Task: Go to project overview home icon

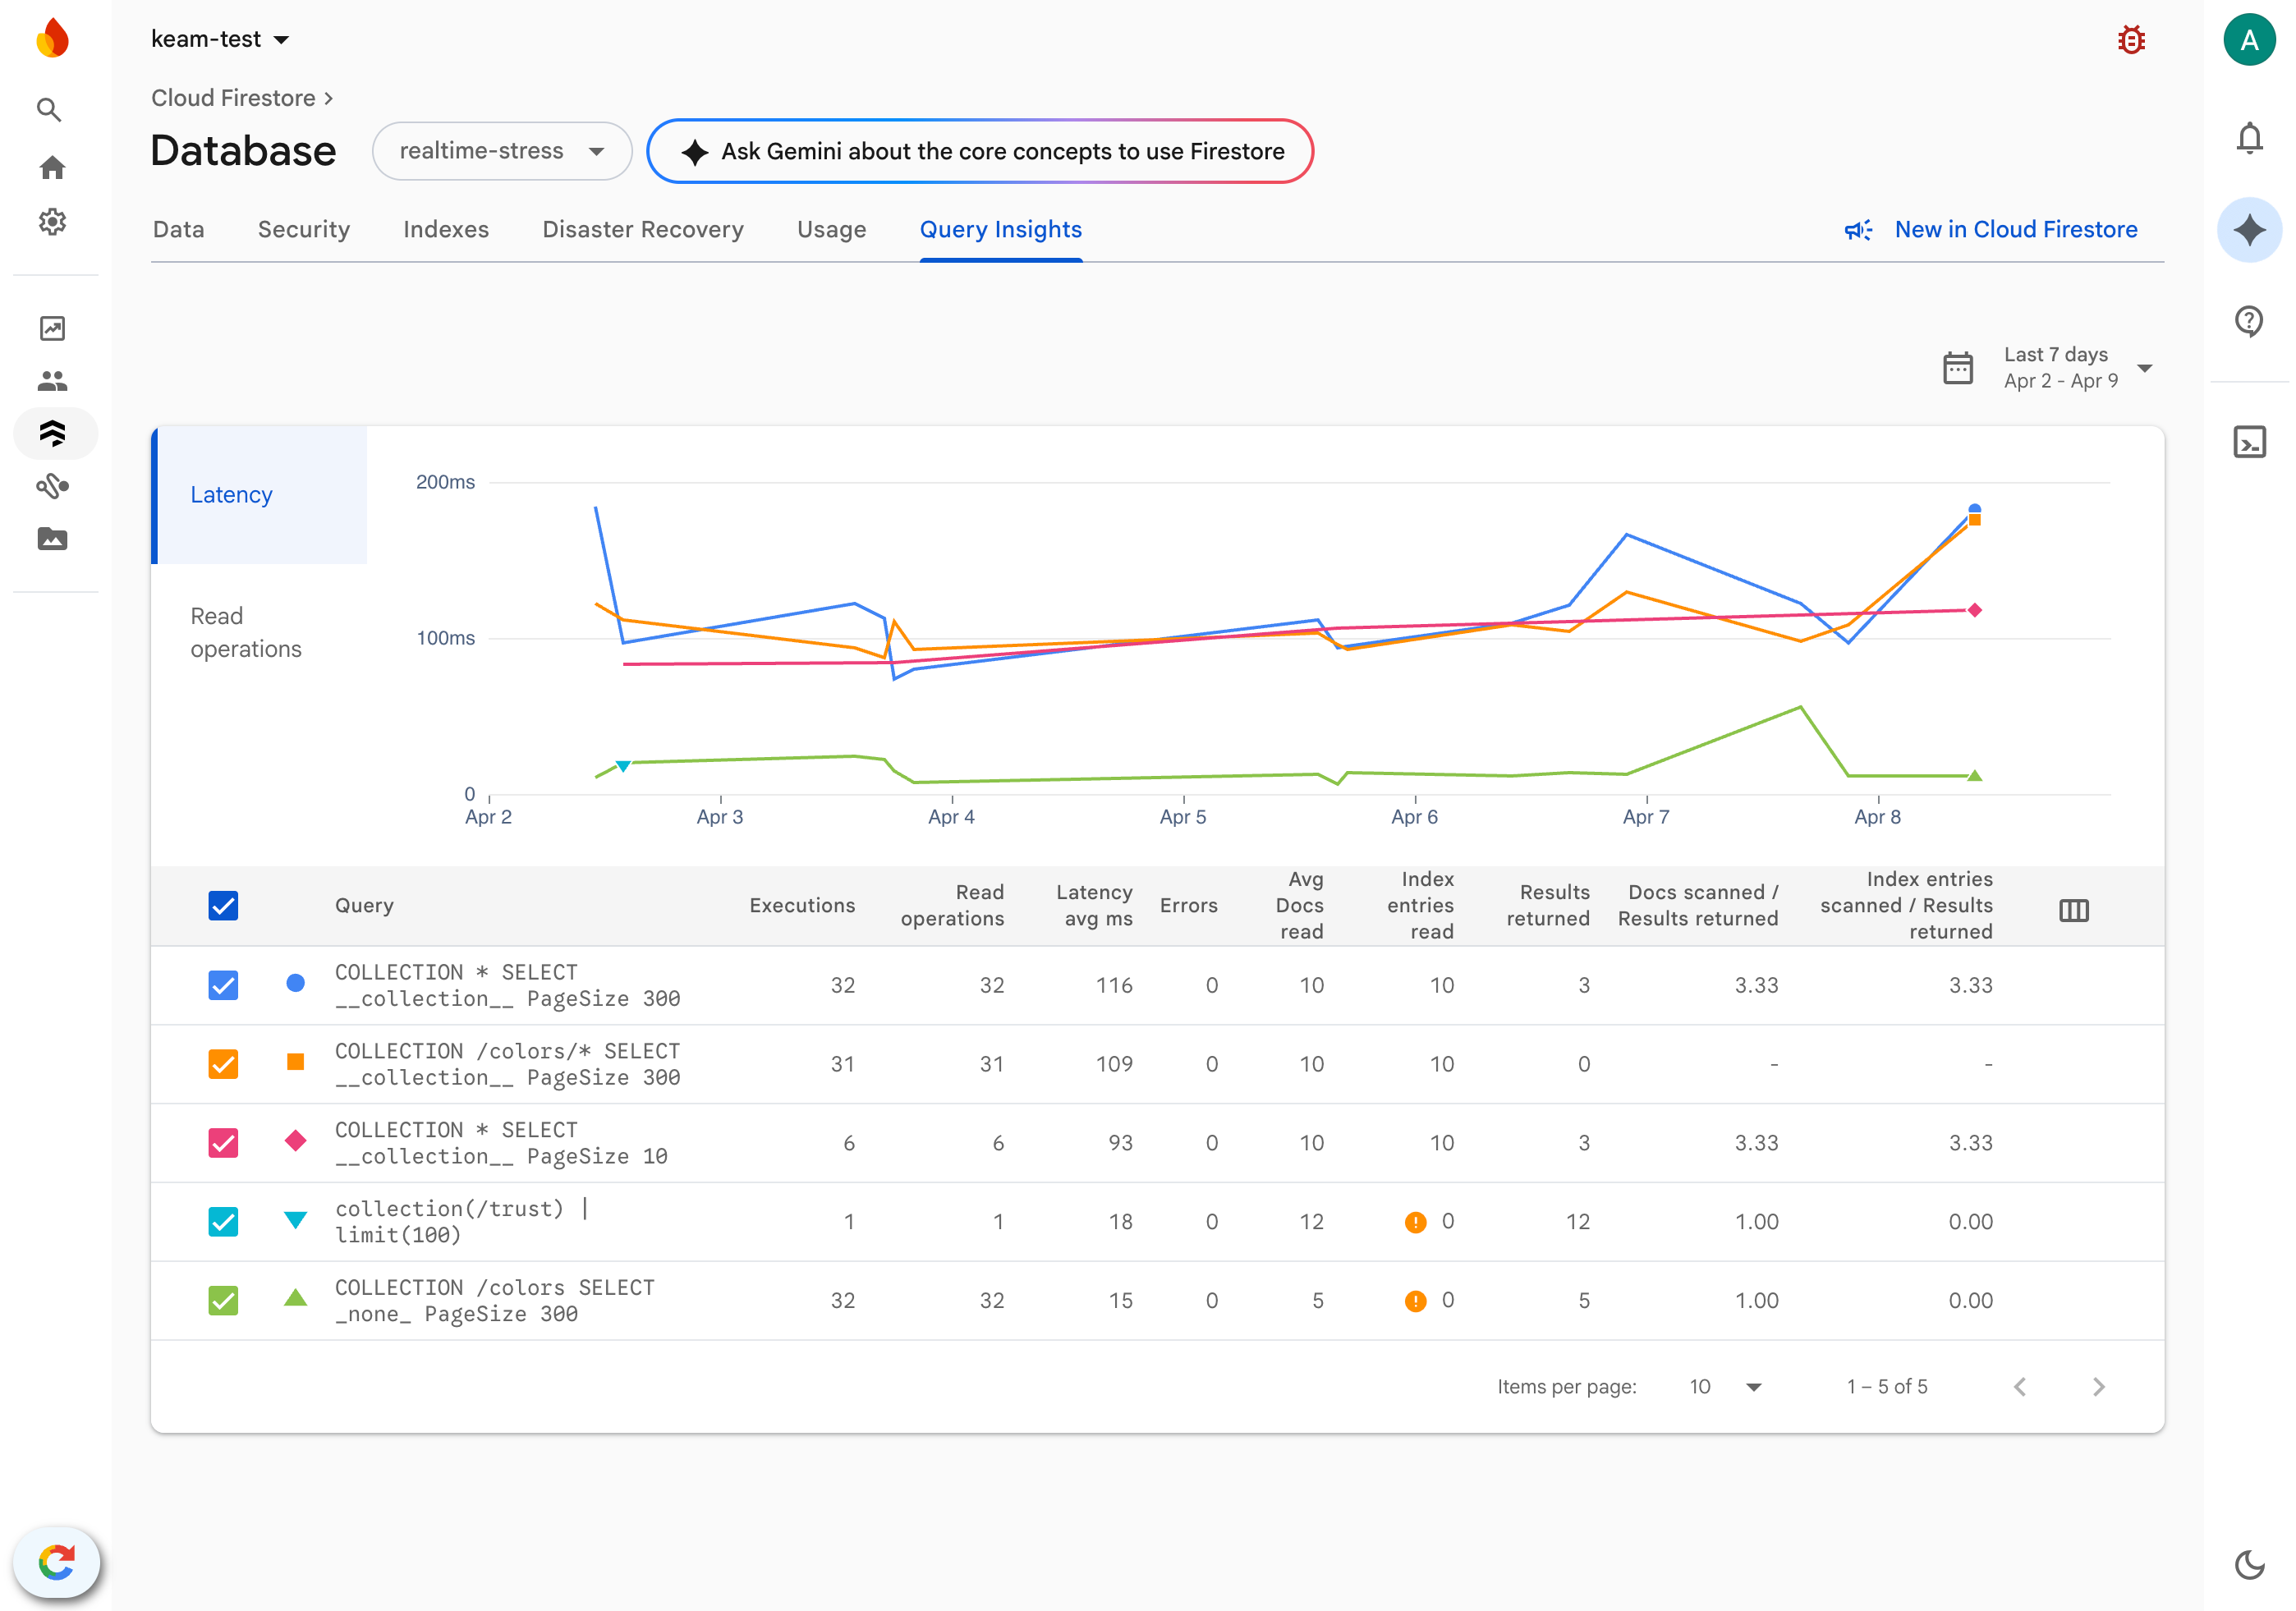Action: click(x=52, y=167)
